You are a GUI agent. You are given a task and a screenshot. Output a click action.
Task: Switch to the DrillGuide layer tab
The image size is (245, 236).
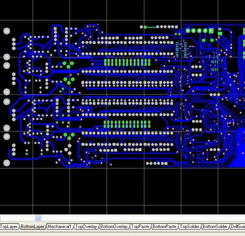click(238, 227)
